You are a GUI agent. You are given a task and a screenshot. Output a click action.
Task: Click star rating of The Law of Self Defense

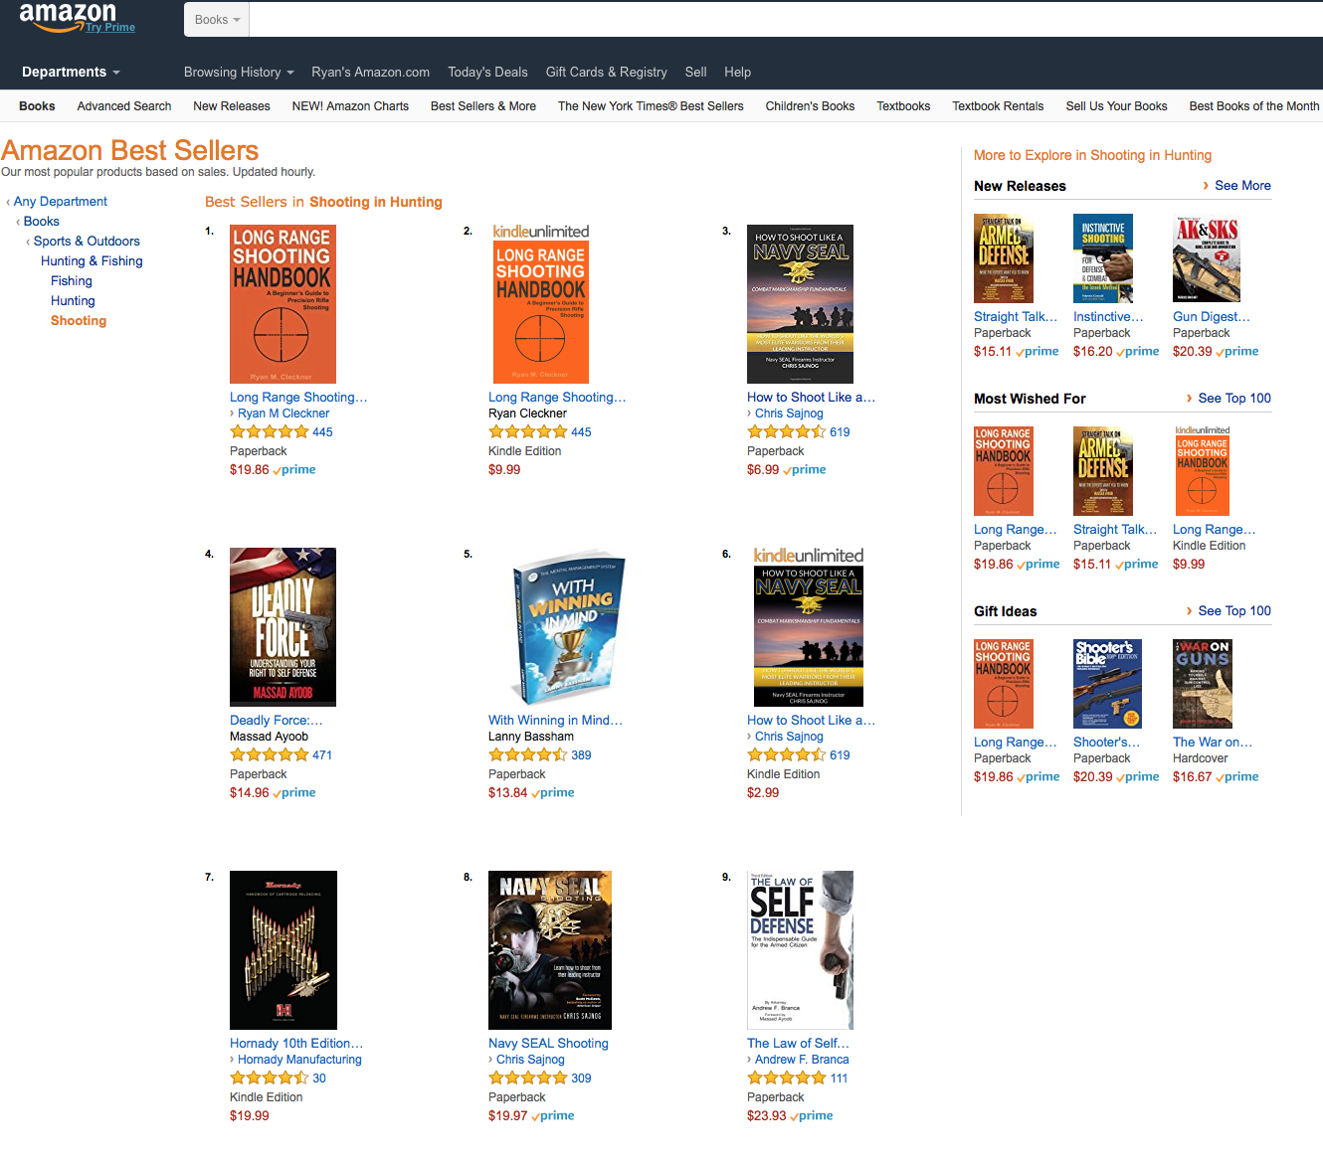click(786, 1078)
